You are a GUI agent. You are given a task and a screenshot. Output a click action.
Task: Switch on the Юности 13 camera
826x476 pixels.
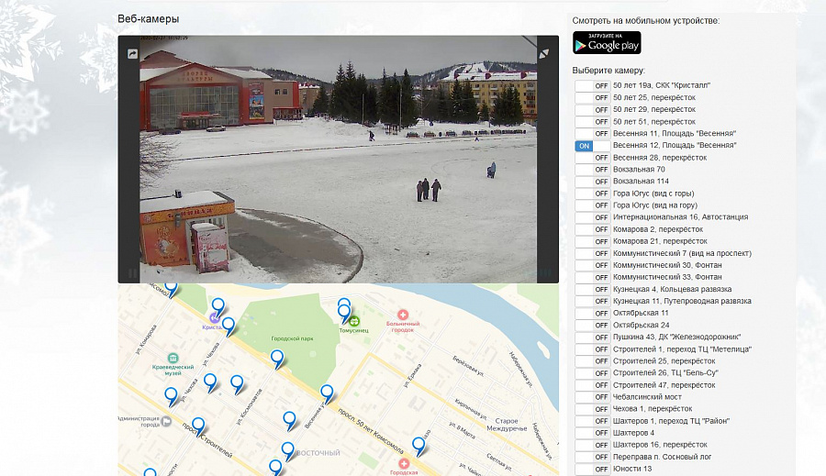pyautogui.click(x=593, y=469)
